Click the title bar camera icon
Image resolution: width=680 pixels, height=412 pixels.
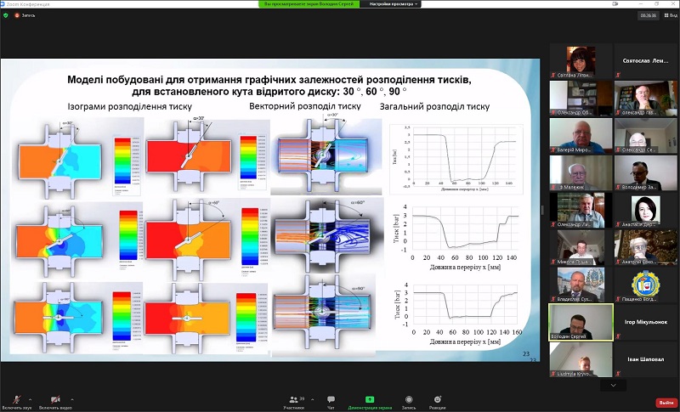615,4
